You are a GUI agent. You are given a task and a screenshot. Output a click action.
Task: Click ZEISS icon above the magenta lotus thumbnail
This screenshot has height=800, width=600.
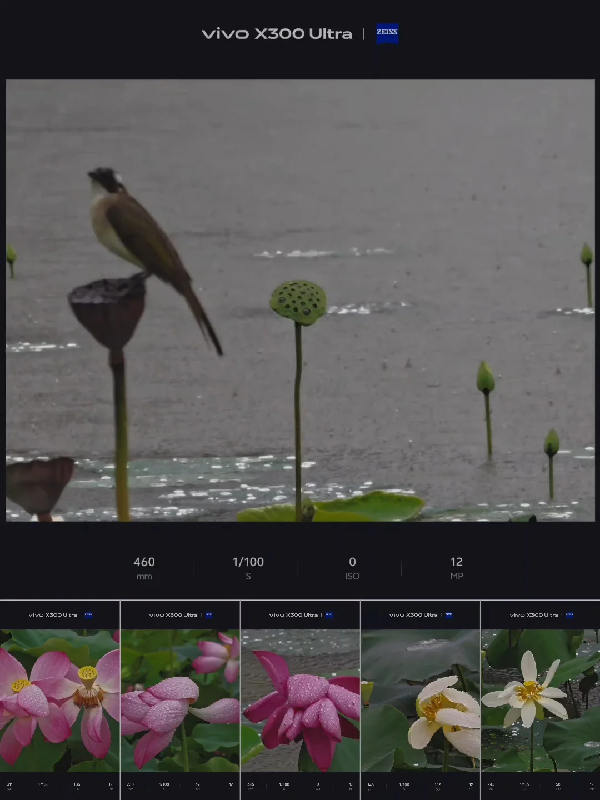[x=329, y=615]
